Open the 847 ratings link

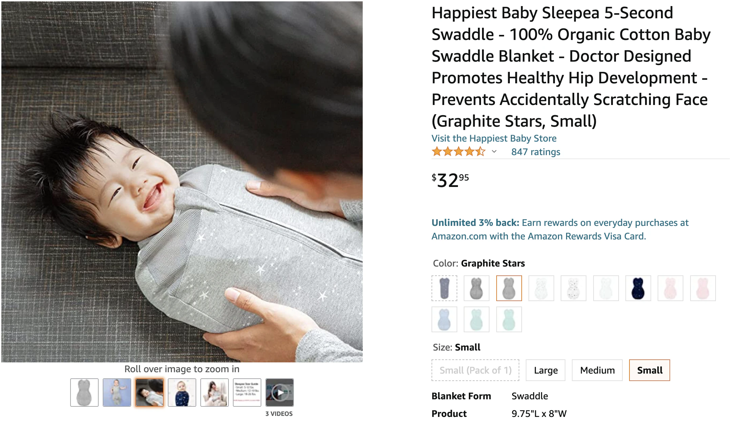[x=536, y=152]
